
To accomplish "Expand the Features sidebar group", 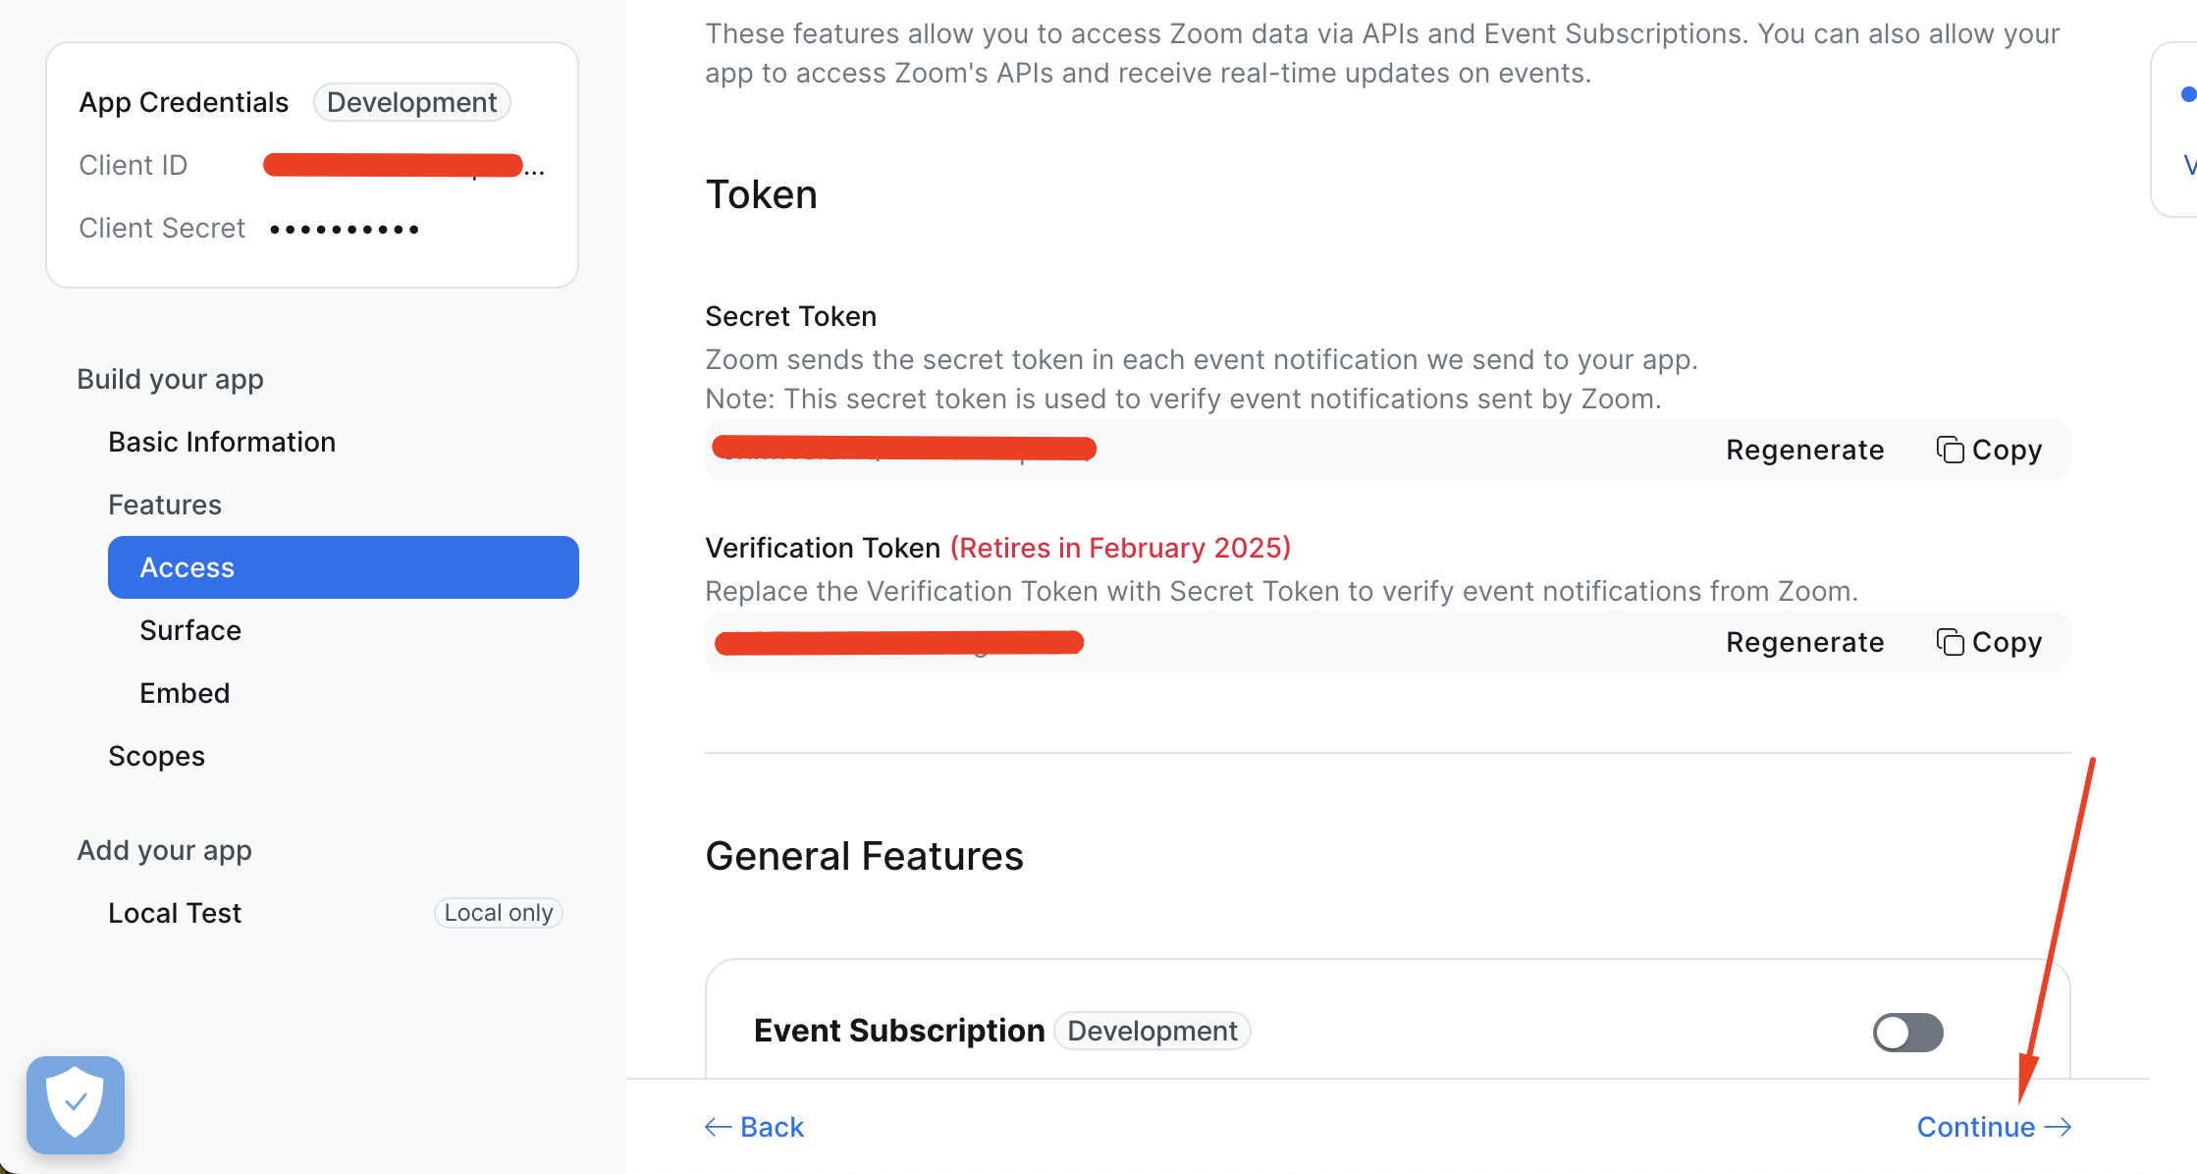I will tap(165, 505).
